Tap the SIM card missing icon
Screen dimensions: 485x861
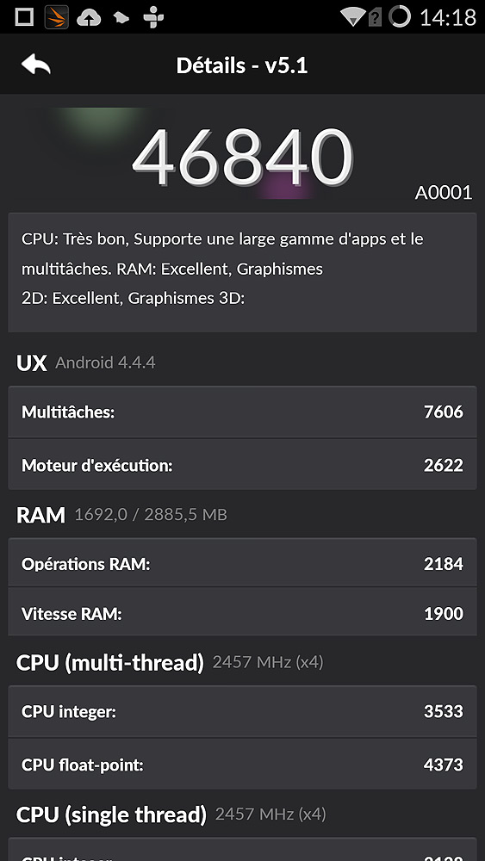click(375, 17)
